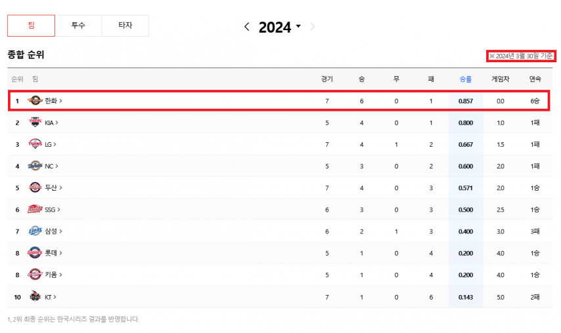Click the Kiwoom Heroes team logo
The height and width of the screenshot is (333, 561).
click(x=35, y=274)
